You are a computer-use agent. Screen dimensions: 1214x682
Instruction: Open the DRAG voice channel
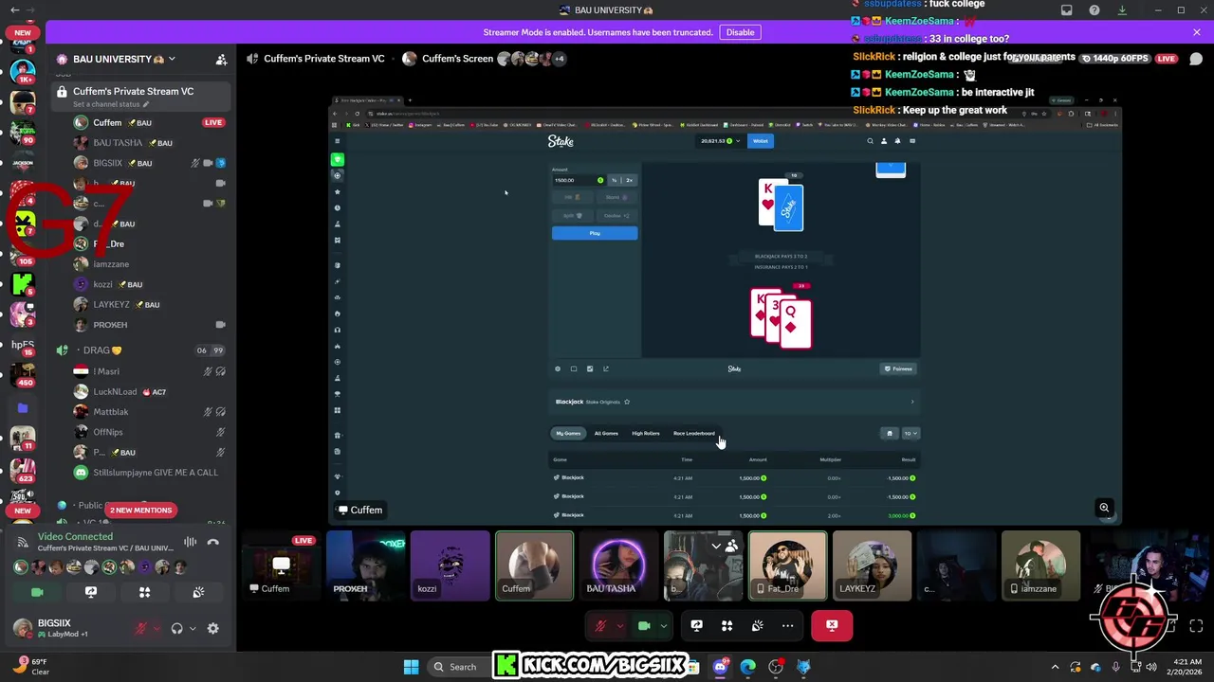[140, 350]
